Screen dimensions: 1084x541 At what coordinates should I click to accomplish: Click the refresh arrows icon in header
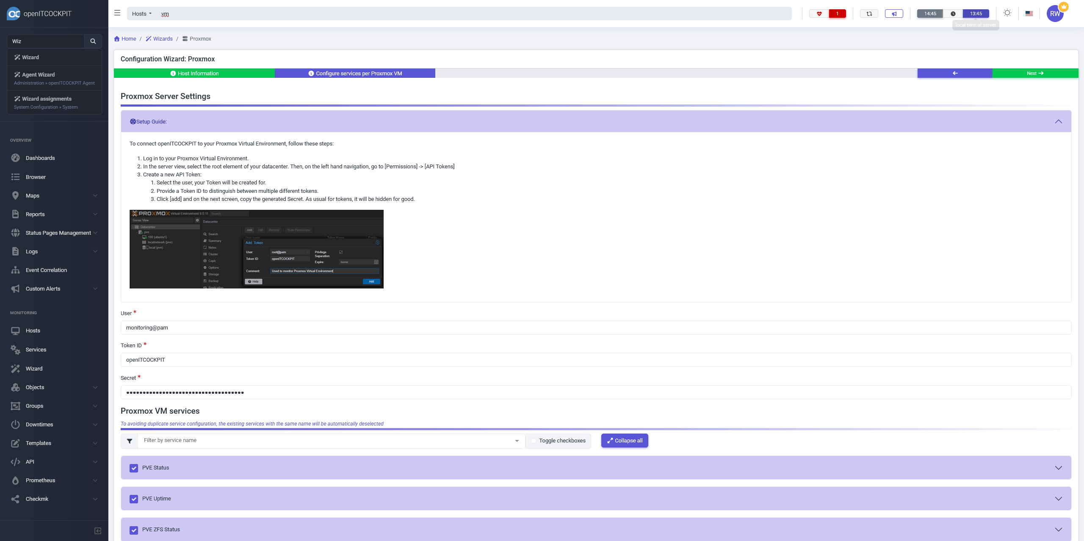[x=869, y=14]
